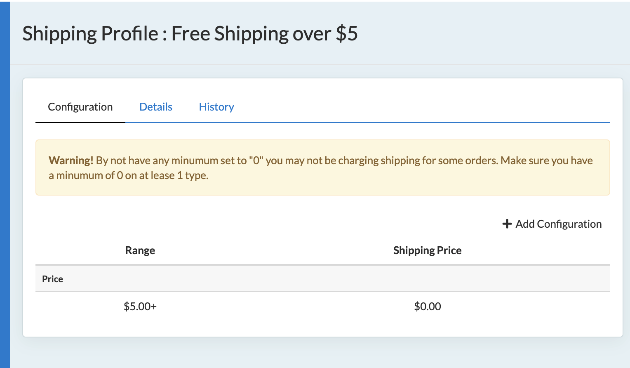Click the $0.00 shipping price value
The width and height of the screenshot is (630, 368).
point(428,307)
